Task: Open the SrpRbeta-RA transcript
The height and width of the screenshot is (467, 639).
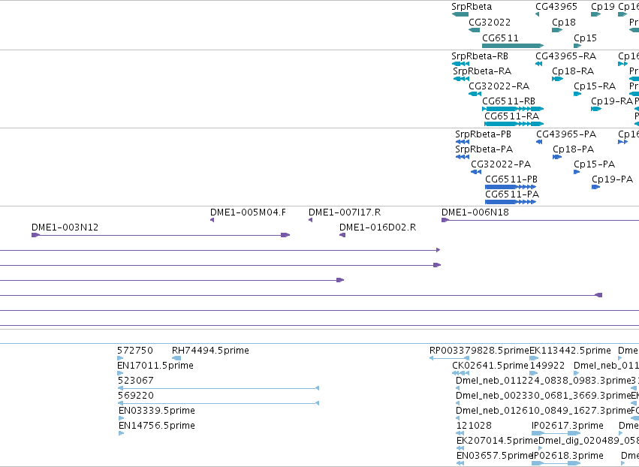Action: tap(461, 79)
